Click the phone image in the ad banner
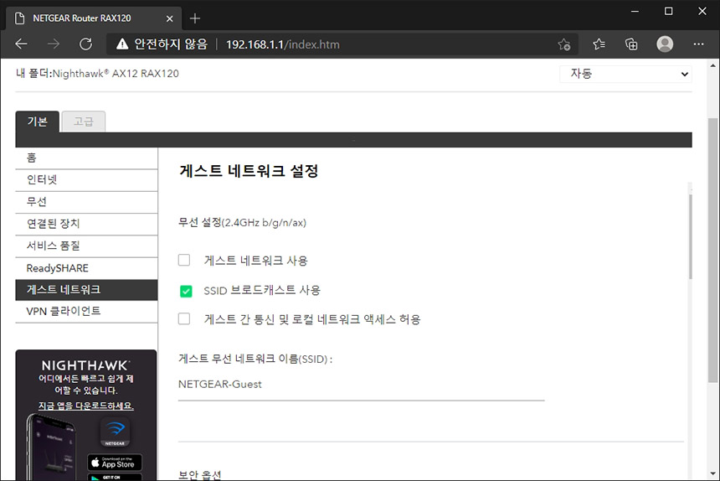This screenshot has height=481, width=720. (x=50, y=447)
